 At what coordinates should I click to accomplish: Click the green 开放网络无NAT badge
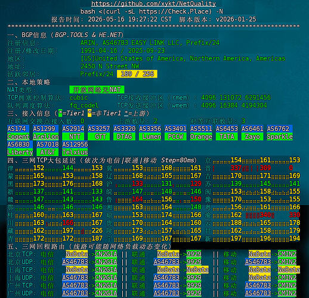pos(97,89)
